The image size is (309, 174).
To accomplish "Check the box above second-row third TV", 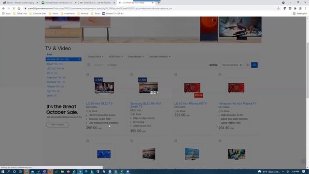I will click(176, 141).
